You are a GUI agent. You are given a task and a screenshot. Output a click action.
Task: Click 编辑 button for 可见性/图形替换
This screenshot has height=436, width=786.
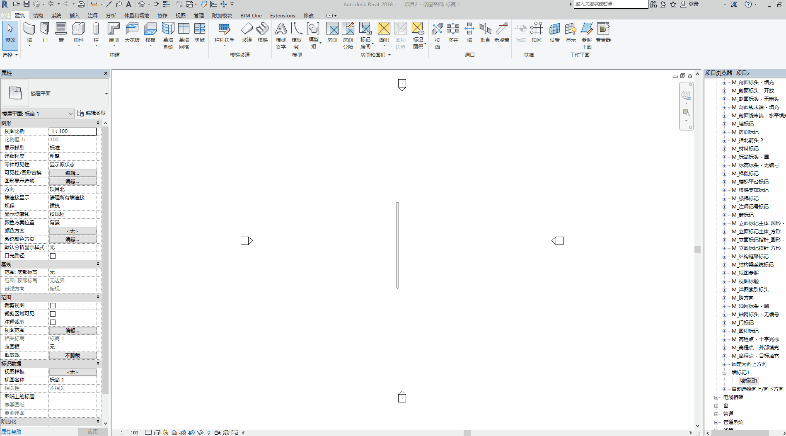pyautogui.click(x=73, y=173)
